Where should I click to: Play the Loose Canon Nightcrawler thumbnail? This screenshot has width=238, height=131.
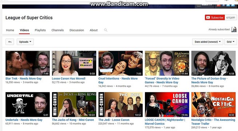(167, 104)
